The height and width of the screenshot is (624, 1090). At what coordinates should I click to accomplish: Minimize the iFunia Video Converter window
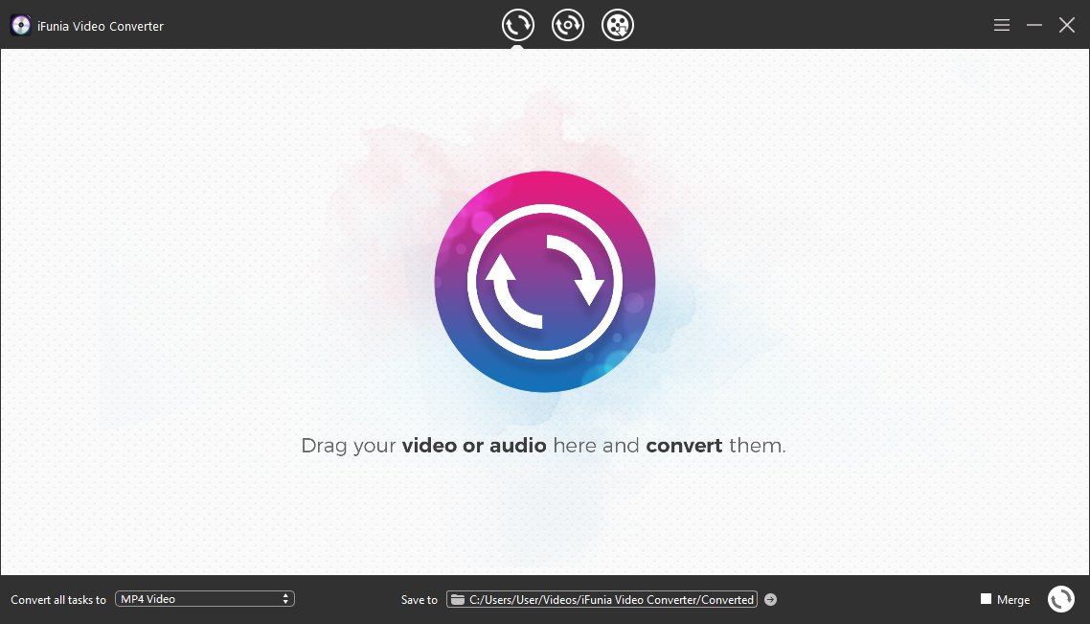(x=1034, y=26)
